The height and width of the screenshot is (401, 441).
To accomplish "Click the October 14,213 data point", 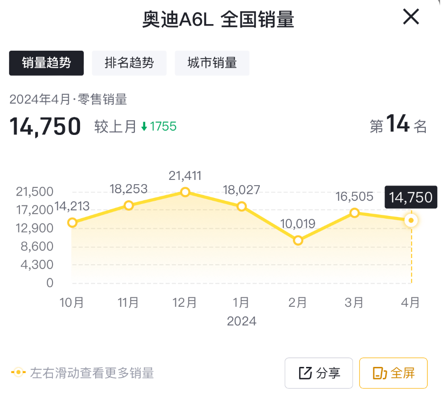I will click(x=72, y=223).
